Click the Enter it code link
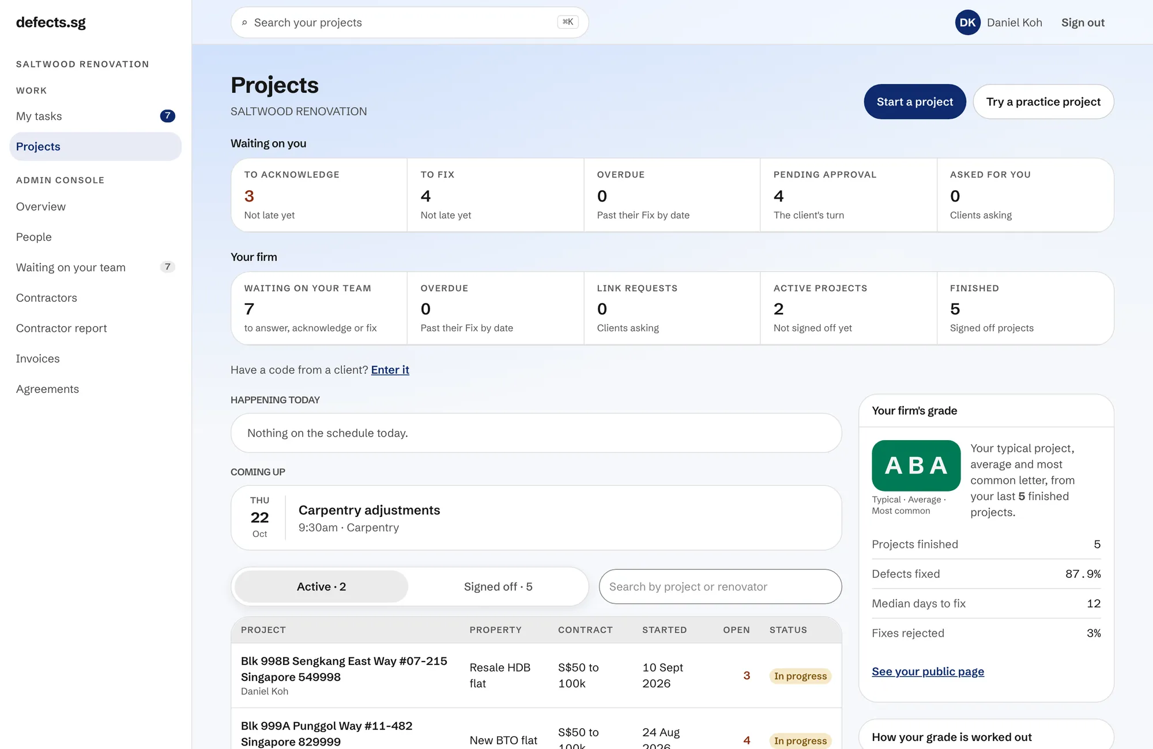 pyautogui.click(x=390, y=370)
